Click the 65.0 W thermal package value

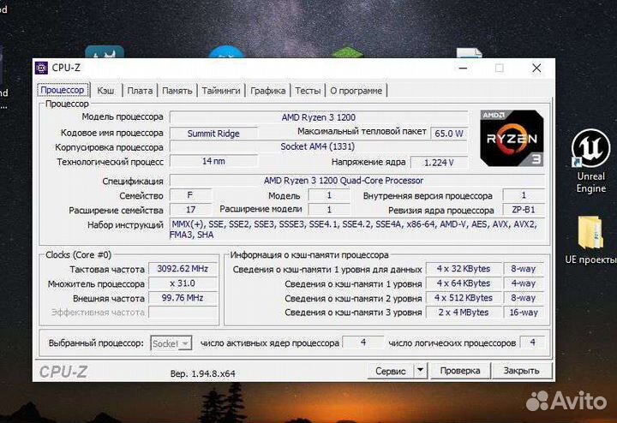[448, 134]
